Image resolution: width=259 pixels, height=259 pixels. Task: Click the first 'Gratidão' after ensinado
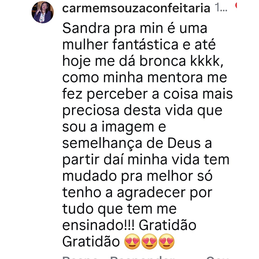click(167, 225)
